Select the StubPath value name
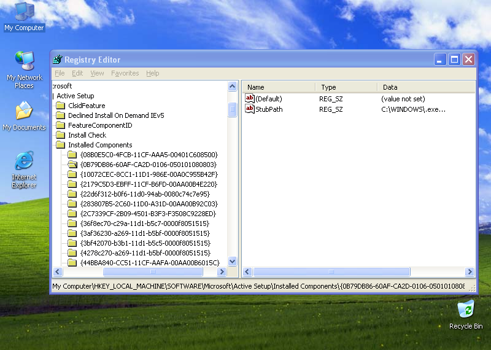This screenshot has width=491, height=350. (269, 109)
